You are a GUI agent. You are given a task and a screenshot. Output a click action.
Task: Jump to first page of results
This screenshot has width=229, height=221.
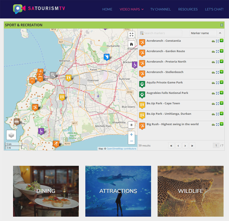171,146
